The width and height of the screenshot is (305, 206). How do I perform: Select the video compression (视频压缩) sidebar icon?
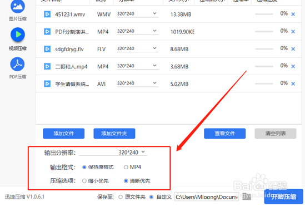(18, 35)
